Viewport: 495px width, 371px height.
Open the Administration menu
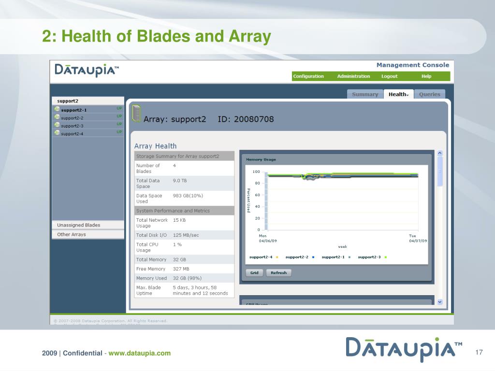[x=353, y=76]
